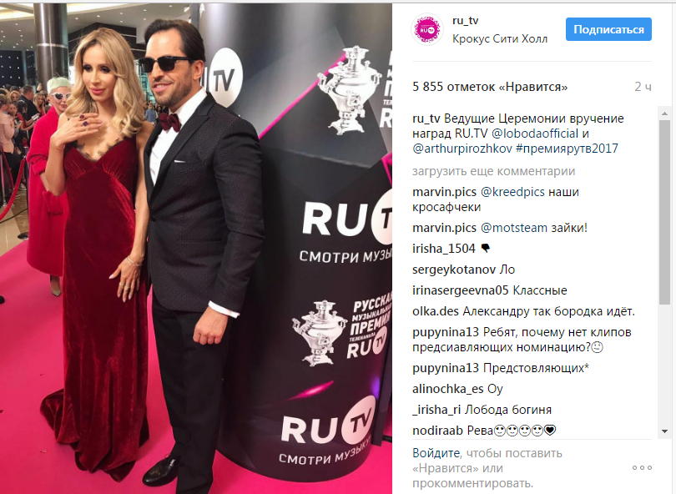Open the @motsteam mention

pos(514,228)
